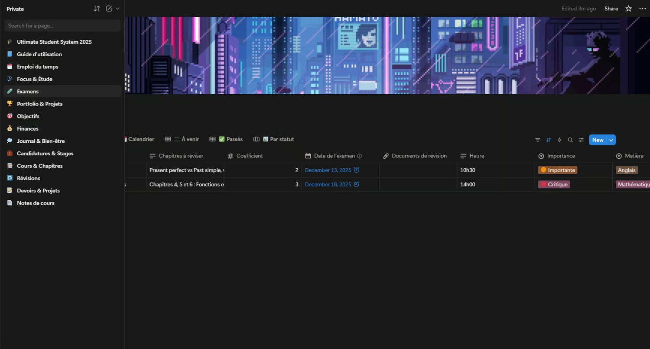Open the database filter icon
This screenshot has height=349, width=650.
538,140
